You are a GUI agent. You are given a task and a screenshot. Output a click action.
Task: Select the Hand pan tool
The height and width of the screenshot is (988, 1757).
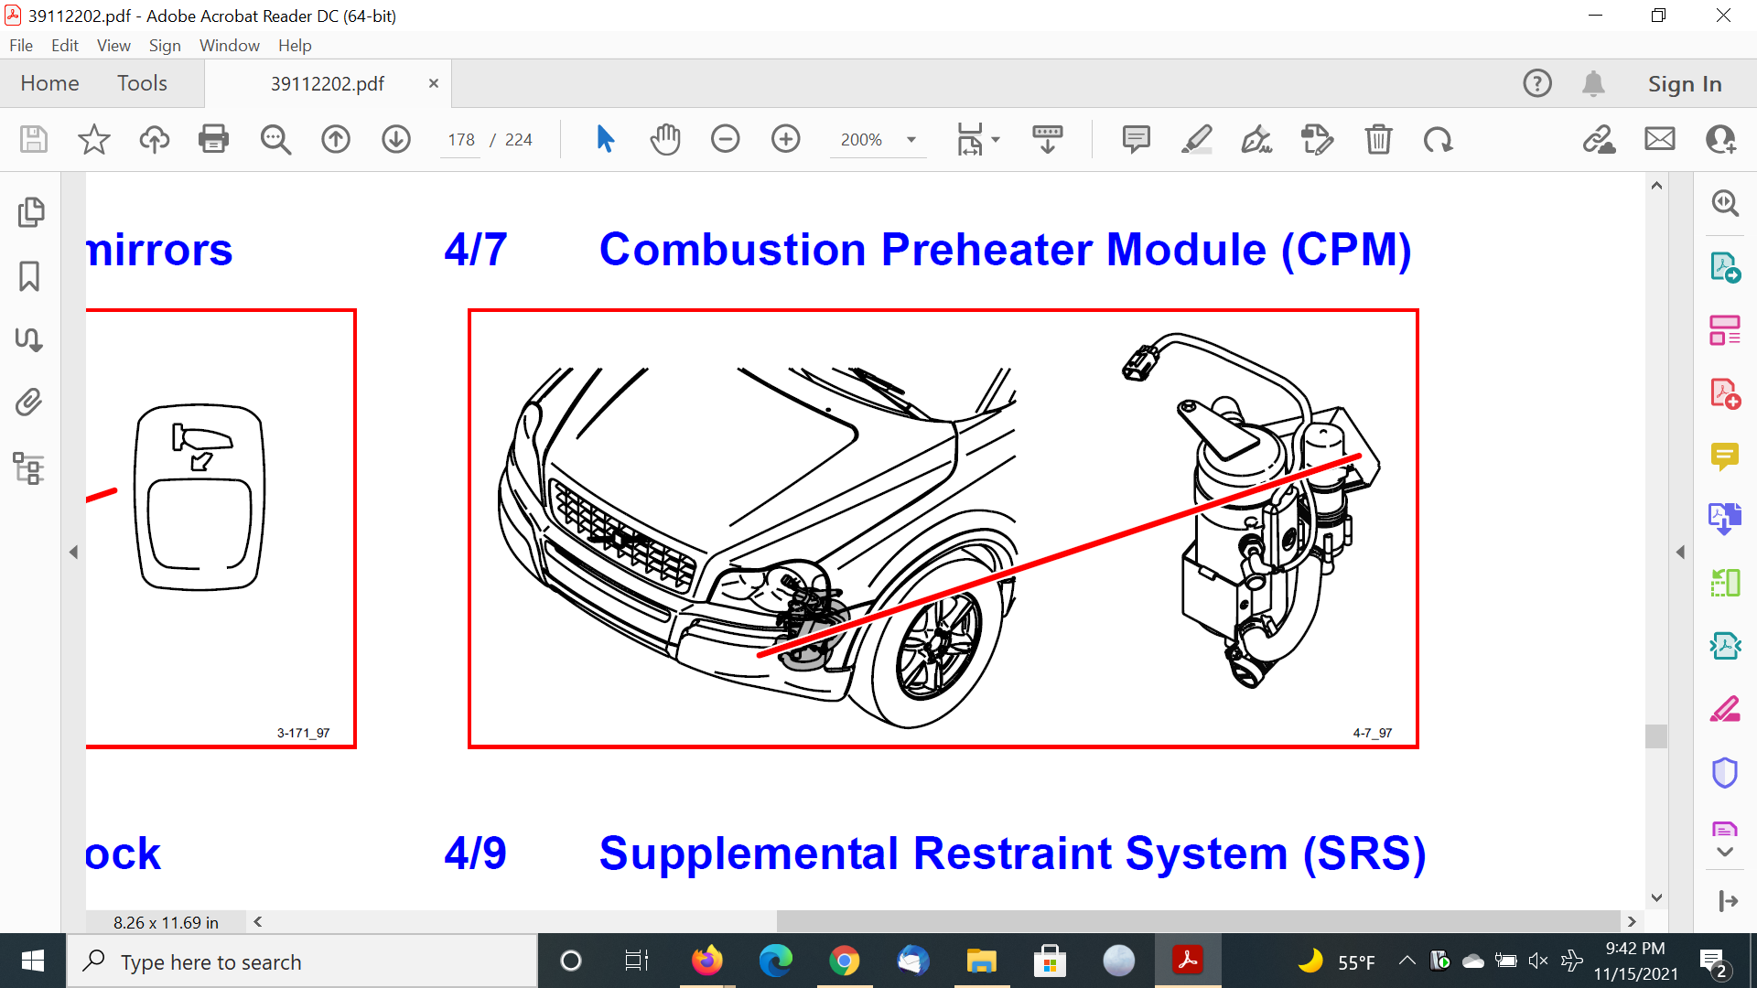pyautogui.click(x=665, y=139)
